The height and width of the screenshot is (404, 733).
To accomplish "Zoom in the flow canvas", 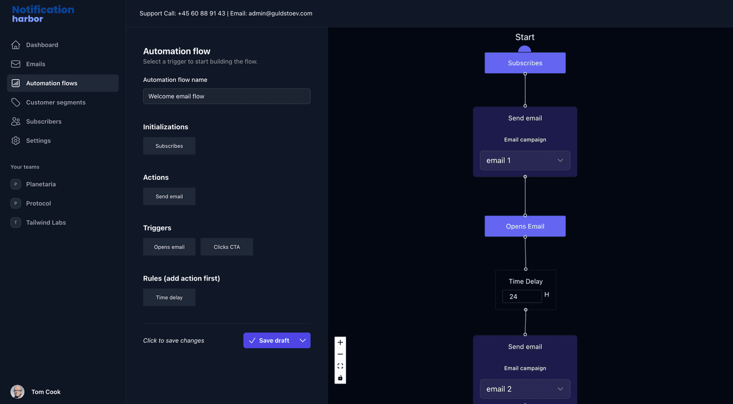I will click(x=340, y=342).
